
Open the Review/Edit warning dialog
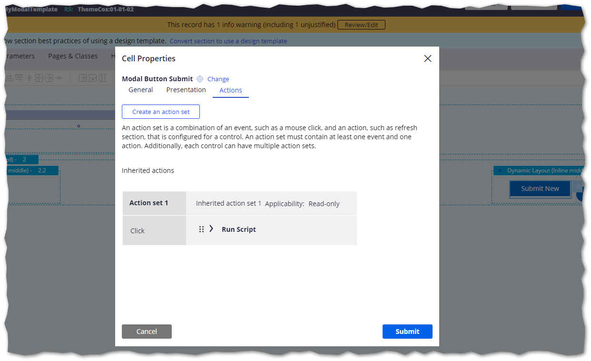(361, 25)
